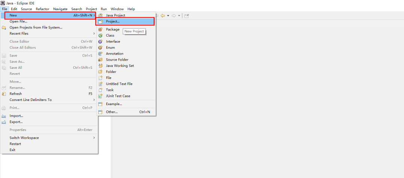Open the Back history dropdown arrow
Image resolution: width=404 pixels, height=178 pixels.
point(168,16)
